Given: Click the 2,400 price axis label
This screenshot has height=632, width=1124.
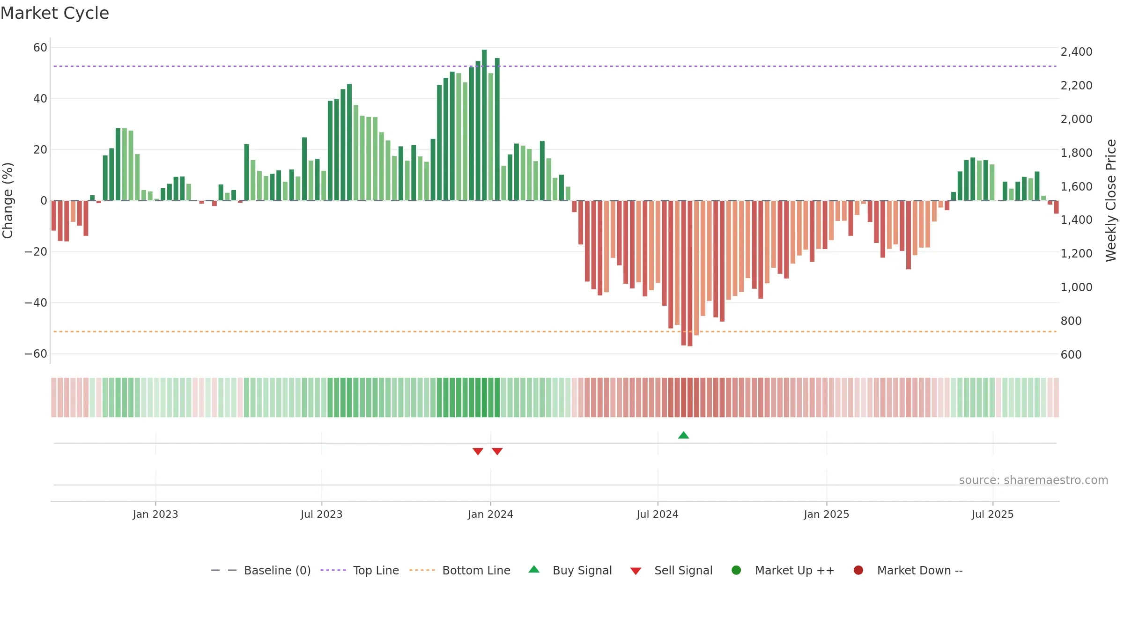Looking at the screenshot, I should pyautogui.click(x=1077, y=52).
